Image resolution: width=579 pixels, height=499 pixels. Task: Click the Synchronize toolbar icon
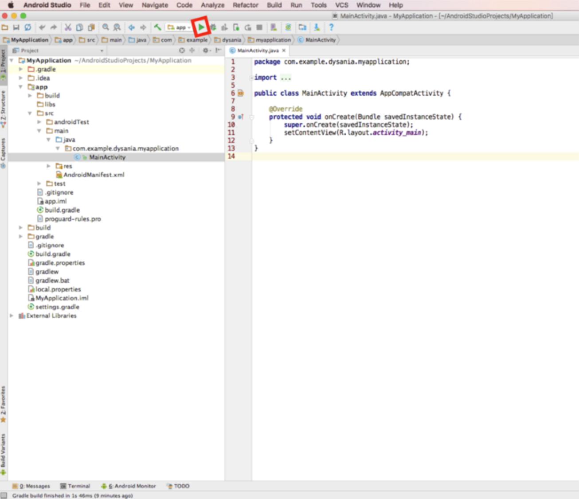coord(27,27)
